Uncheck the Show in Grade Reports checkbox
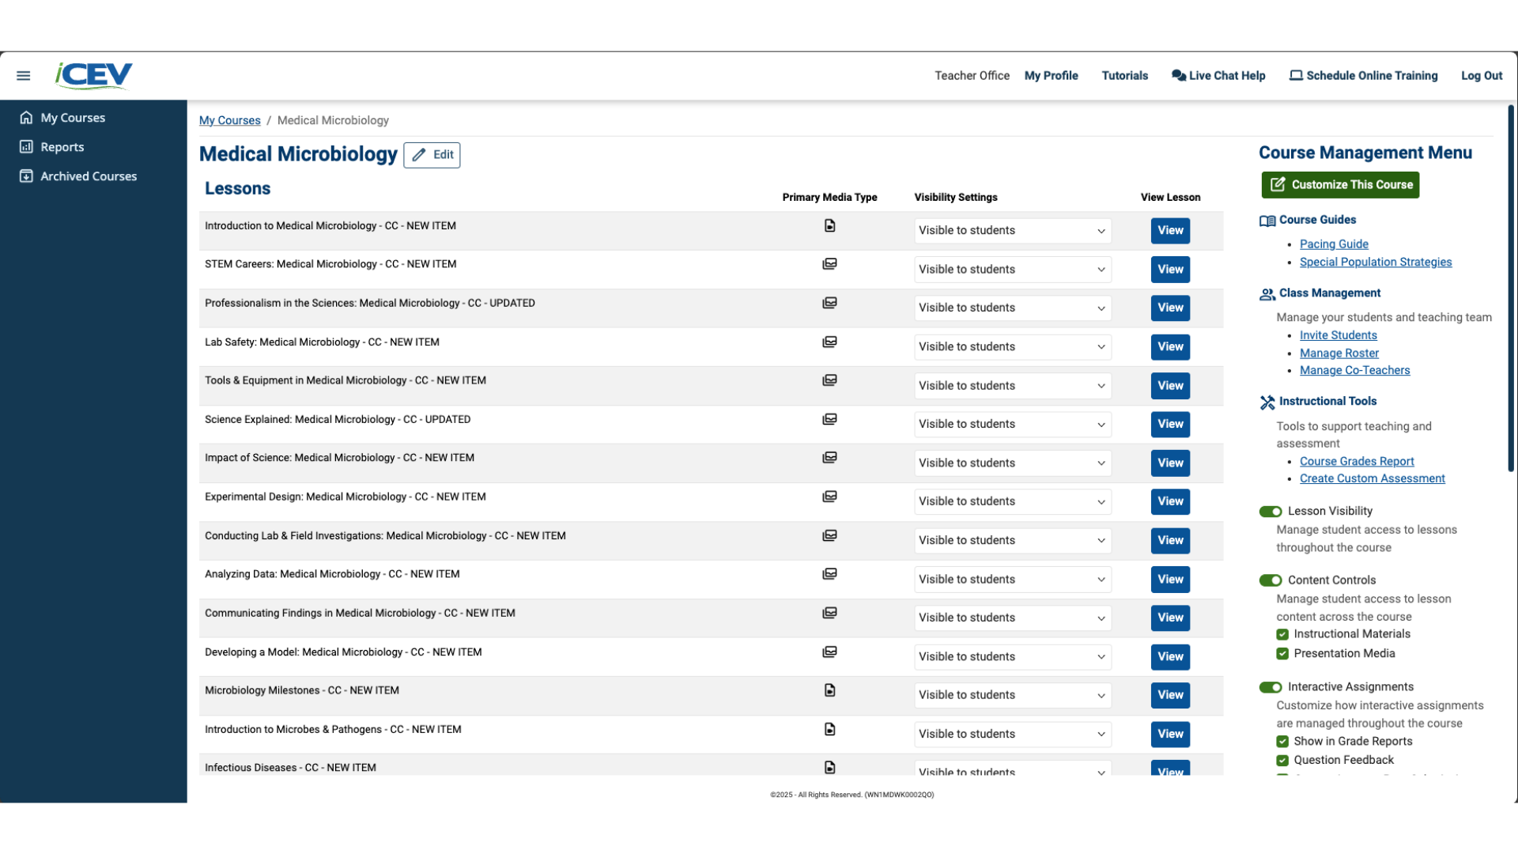The height and width of the screenshot is (854, 1518). click(1282, 742)
